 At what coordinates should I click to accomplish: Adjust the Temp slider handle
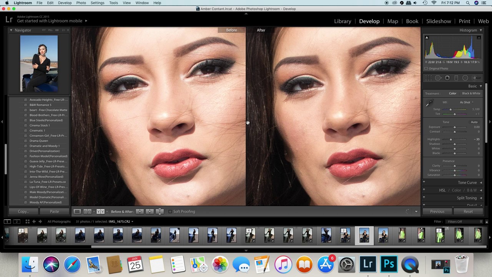tap(450, 109)
